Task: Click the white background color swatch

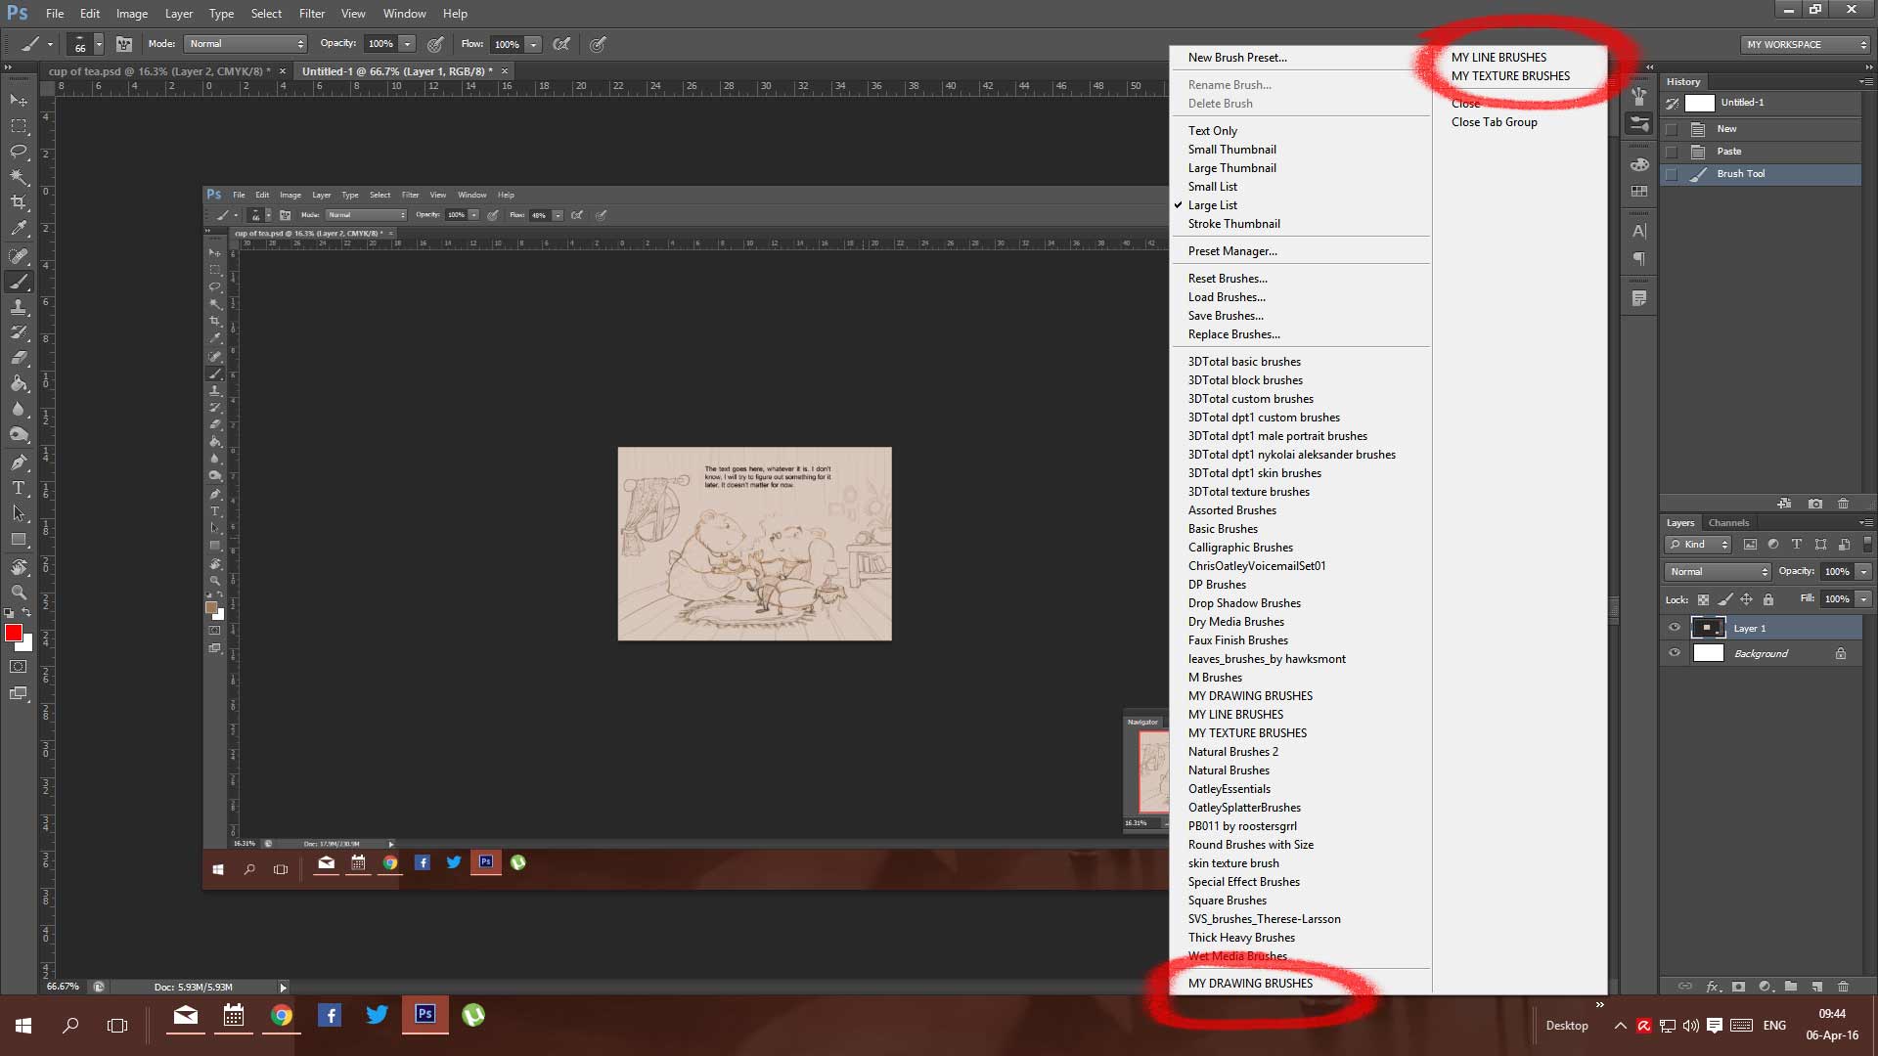Action: (26, 644)
